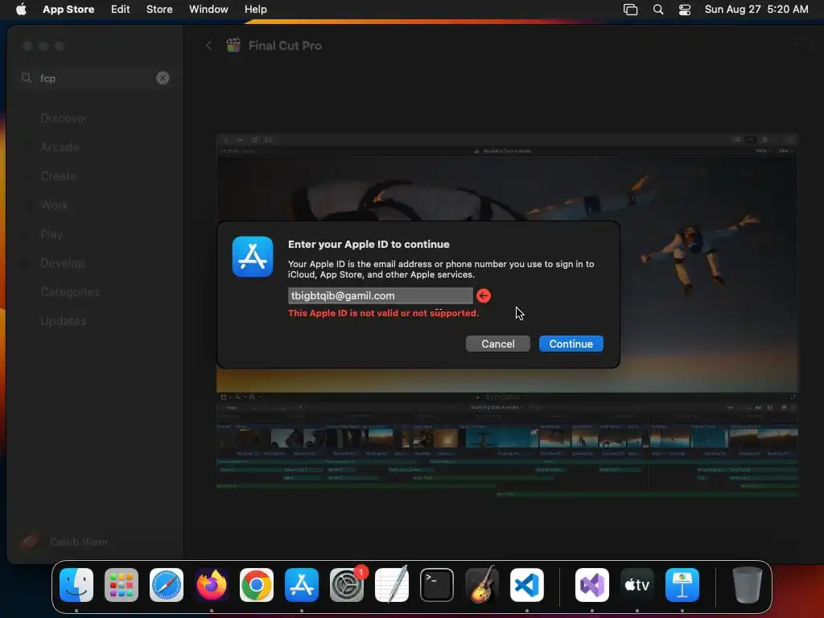
Task: Open Apple TV from the Dock
Action: point(637,585)
